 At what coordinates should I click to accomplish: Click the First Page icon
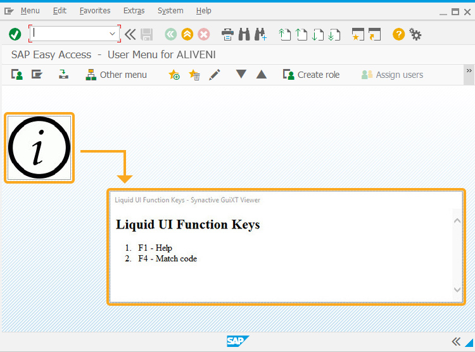coord(284,34)
